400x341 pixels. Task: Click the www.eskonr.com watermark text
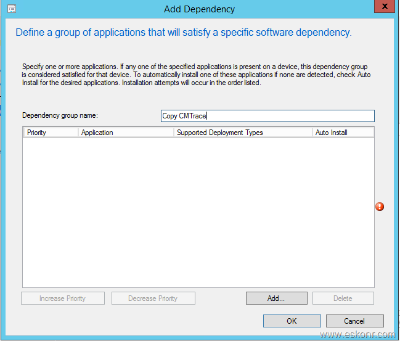click(359, 334)
